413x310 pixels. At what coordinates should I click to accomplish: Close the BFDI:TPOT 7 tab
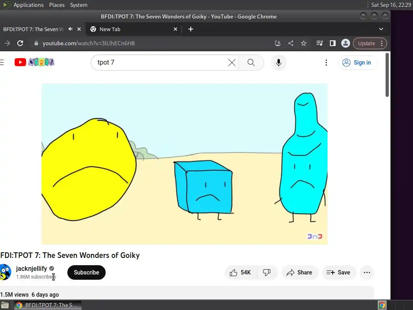click(x=79, y=29)
